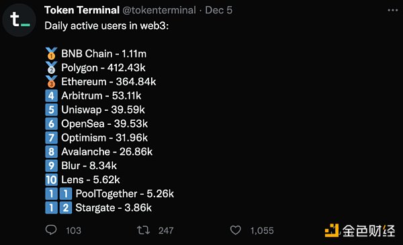Image resolution: width=403 pixels, height=245 pixels.
Task: Click the retweet arrows icon
Action: point(143,230)
